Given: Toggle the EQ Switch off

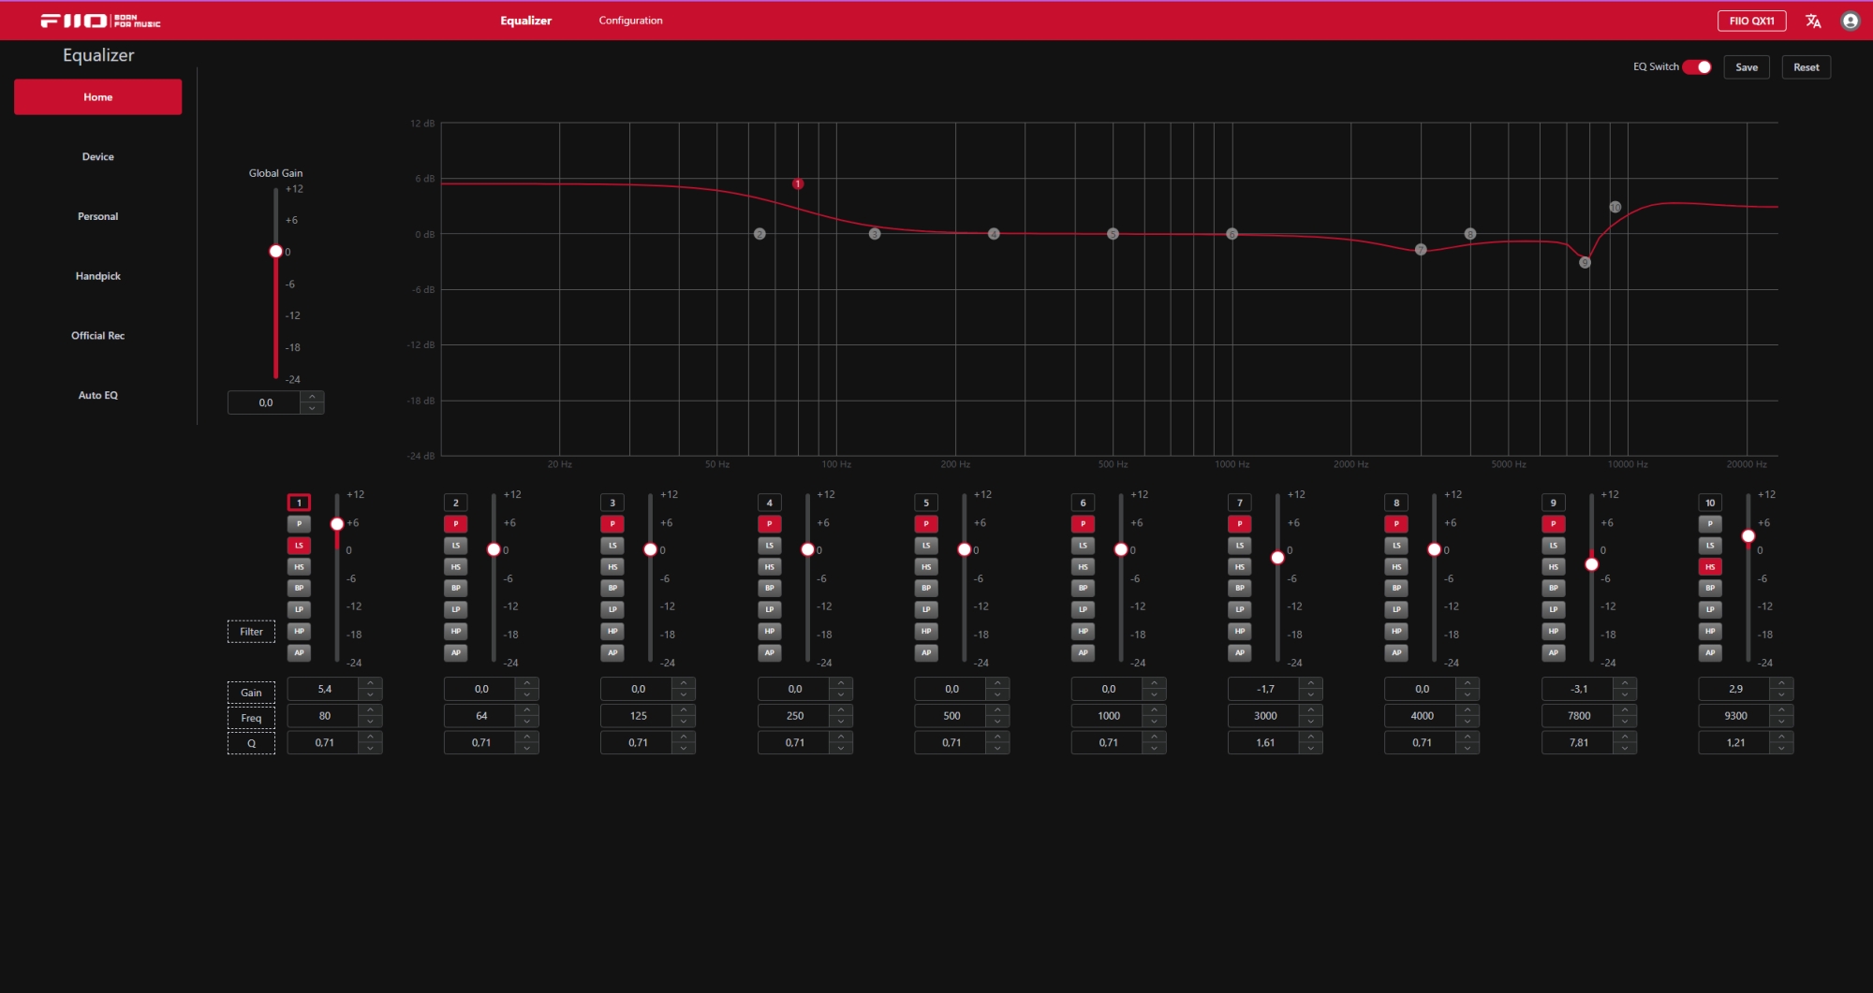Looking at the screenshot, I should (1697, 67).
